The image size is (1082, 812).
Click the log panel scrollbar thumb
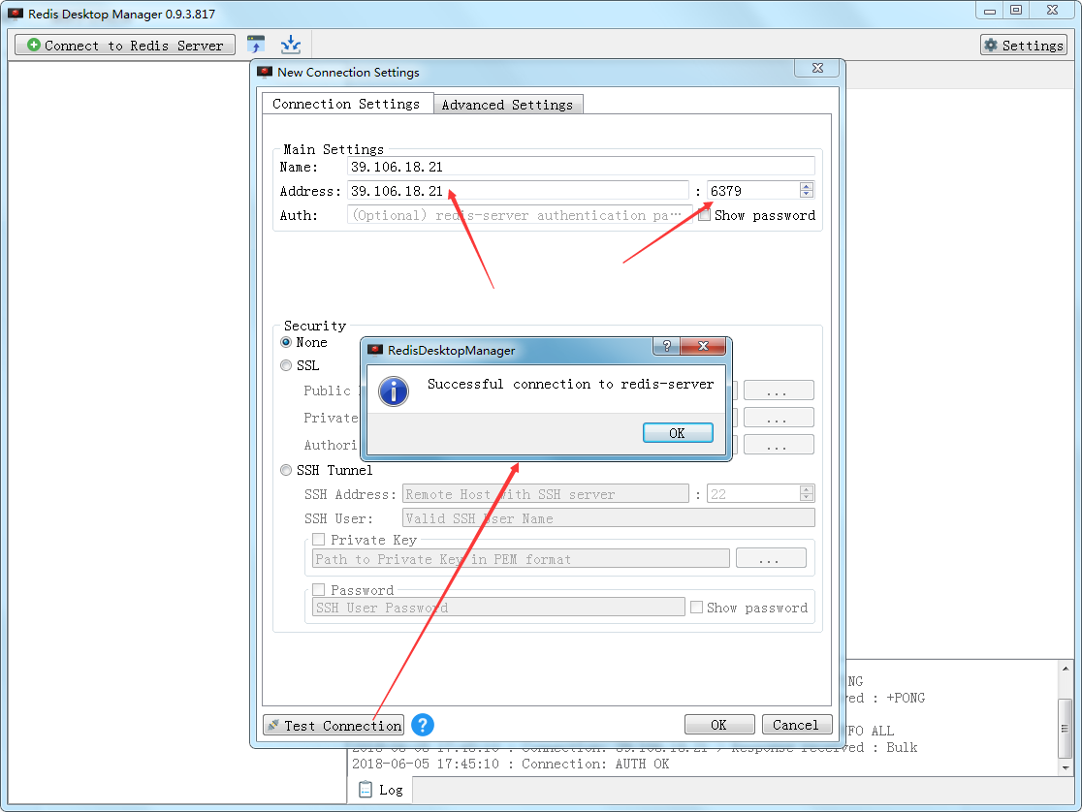click(1066, 728)
